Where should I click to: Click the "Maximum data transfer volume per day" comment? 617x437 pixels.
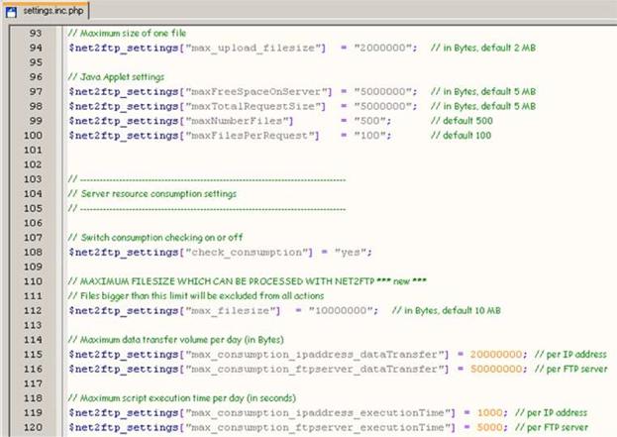click(175, 340)
